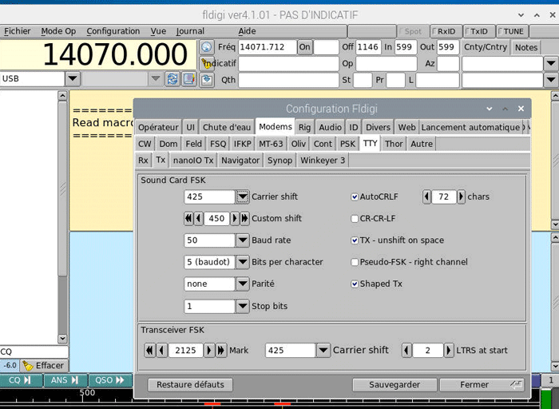The height and width of the screenshot is (409, 559).
Task: Open the nanoIO Tx tab
Action: [x=193, y=161]
